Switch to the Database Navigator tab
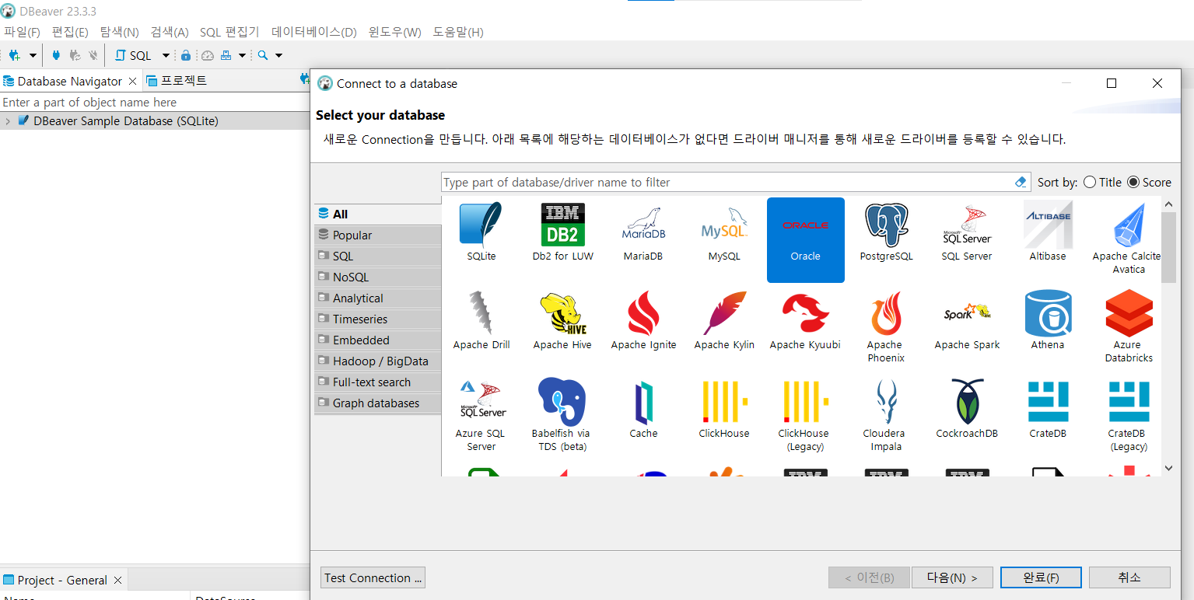This screenshot has width=1194, height=600. pos(69,81)
